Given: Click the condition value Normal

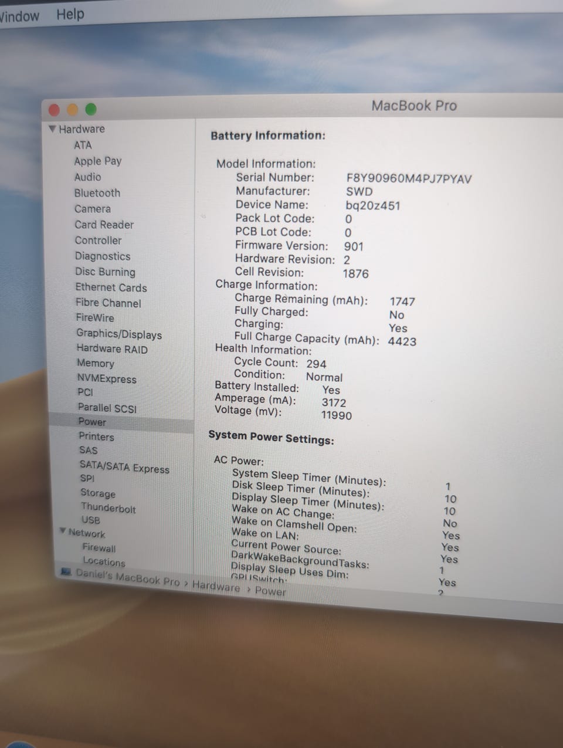Looking at the screenshot, I should pyautogui.click(x=324, y=377).
